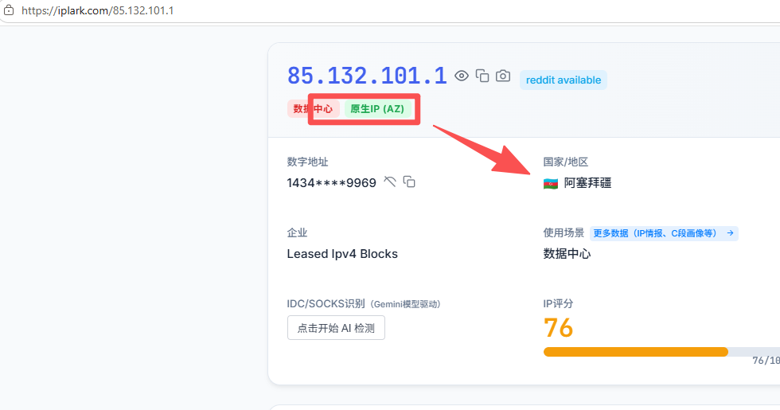
Task: Click the company name Leased Ipv4 Blocks
Action: coord(342,254)
